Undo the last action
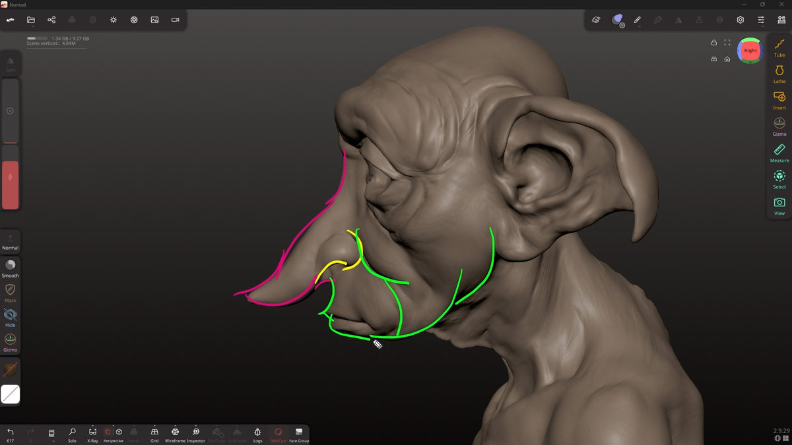This screenshot has height=445, width=792. point(11,434)
